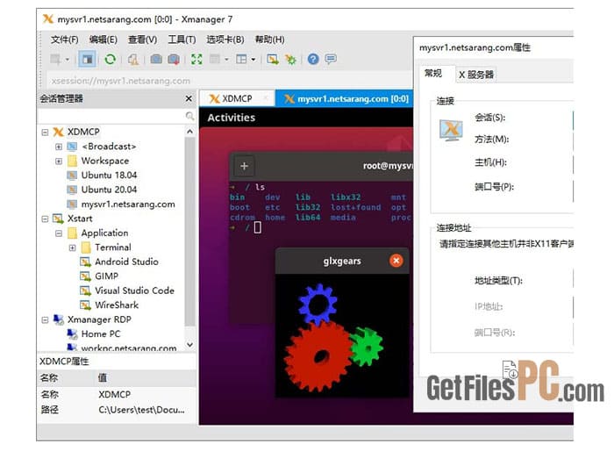
Task: Click Activities in the remote desktop
Action: click(x=231, y=118)
